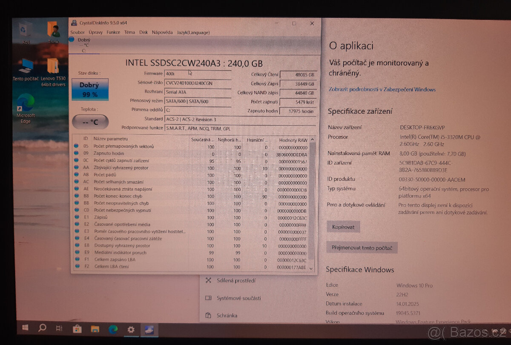Viewport: 511px width, 345px height.
Task: Open "Zobrazit podrobnosti v Zabezpečení Windows" link
Action: (382, 89)
